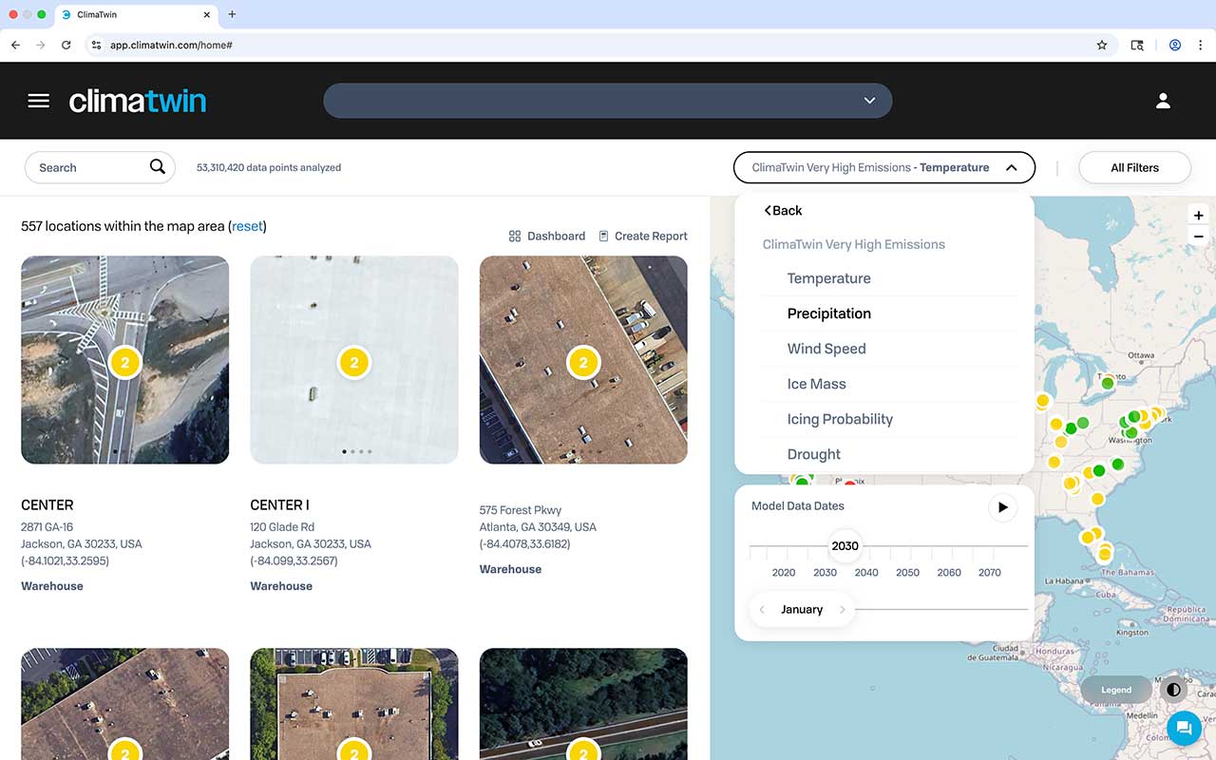
Task: Click Create Report
Action: tap(642, 236)
